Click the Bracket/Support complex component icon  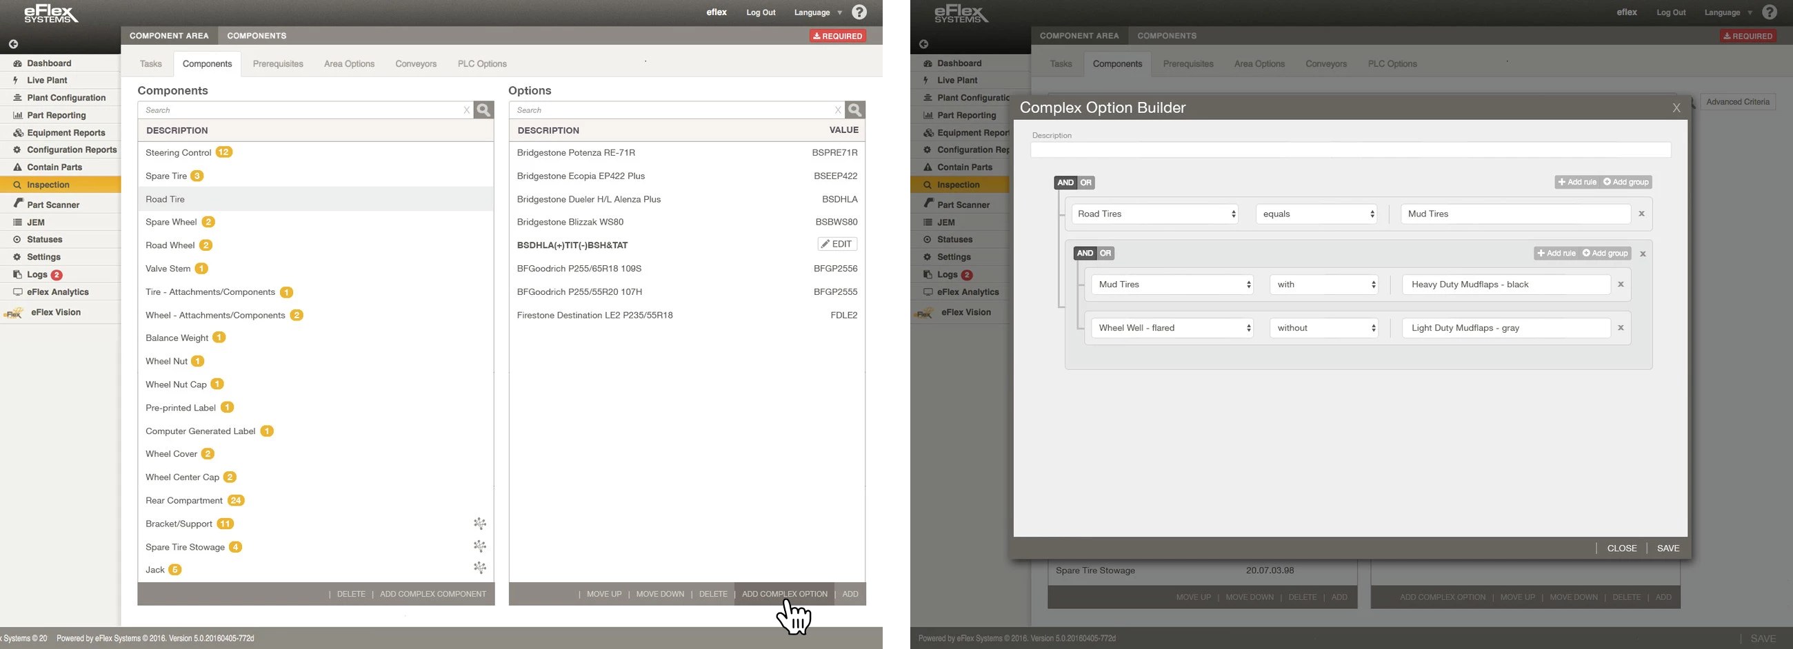(x=479, y=523)
